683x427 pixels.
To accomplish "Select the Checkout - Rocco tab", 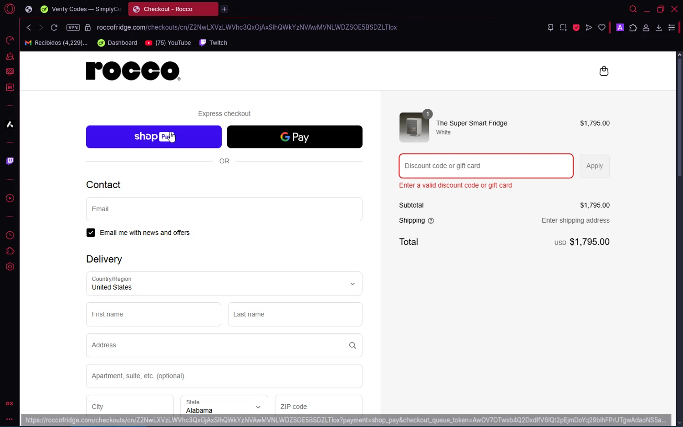I will coord(173,9).
